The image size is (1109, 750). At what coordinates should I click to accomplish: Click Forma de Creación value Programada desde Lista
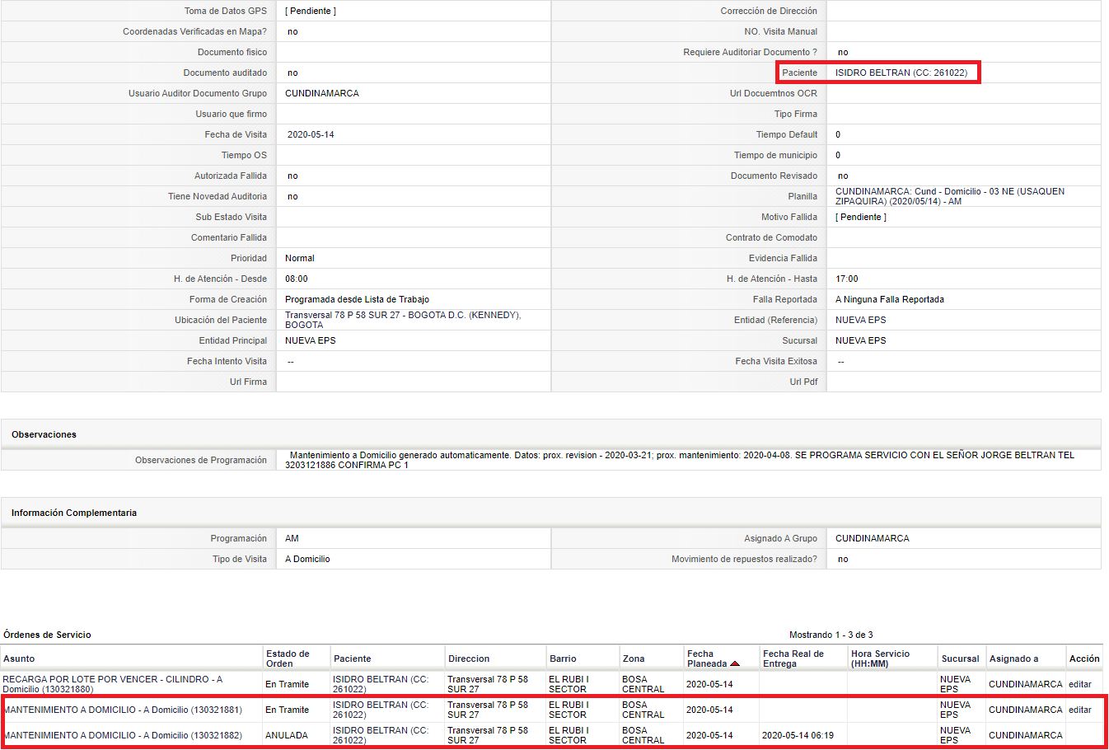357,299
